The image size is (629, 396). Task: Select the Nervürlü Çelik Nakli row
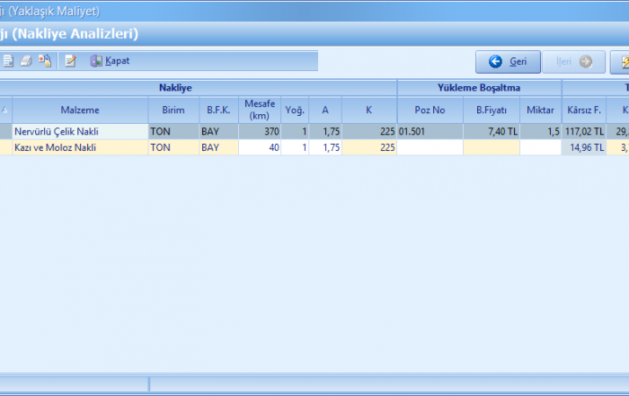tap(79, 131)
